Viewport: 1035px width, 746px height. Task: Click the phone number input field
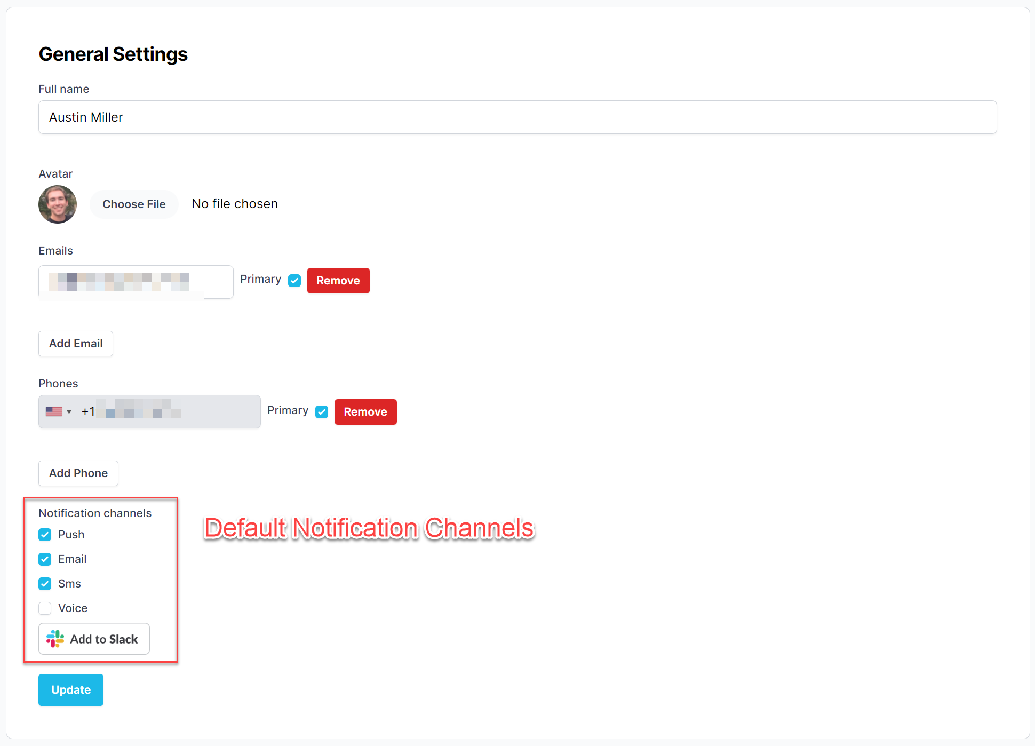(x=171, y=412)
